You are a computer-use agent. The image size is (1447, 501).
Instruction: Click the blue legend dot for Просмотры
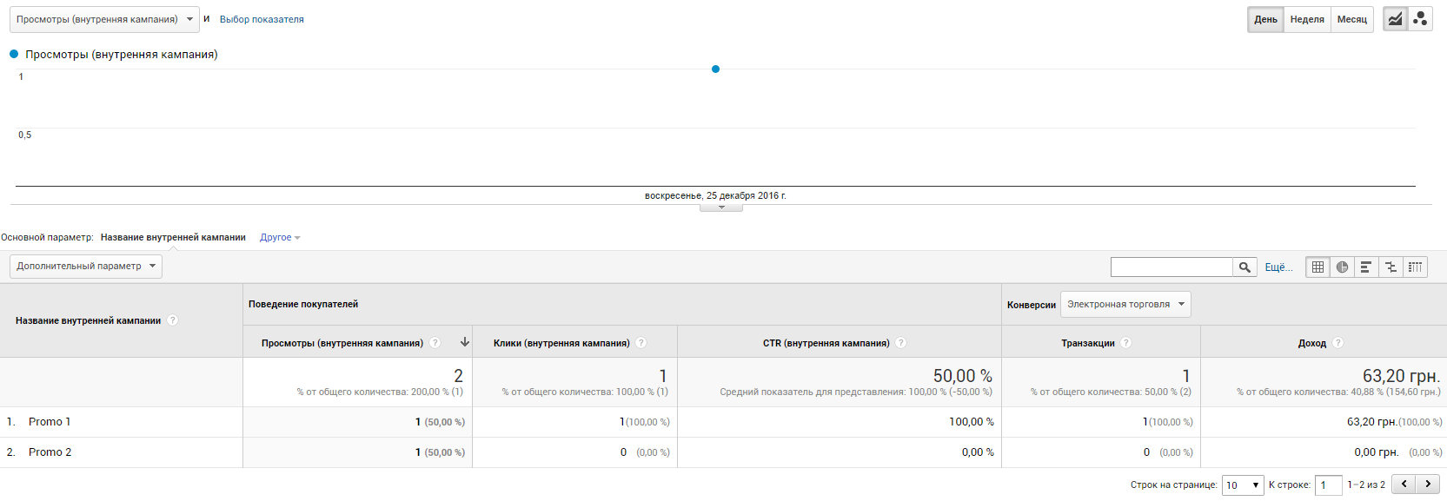[x=14, y=54]
